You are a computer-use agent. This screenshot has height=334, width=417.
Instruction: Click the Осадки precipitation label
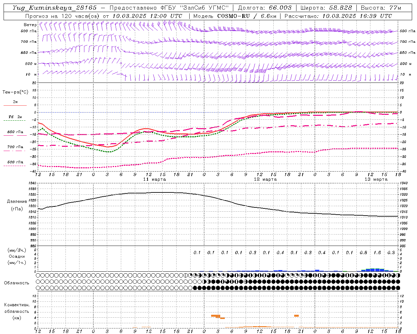(x=17, y=256)
